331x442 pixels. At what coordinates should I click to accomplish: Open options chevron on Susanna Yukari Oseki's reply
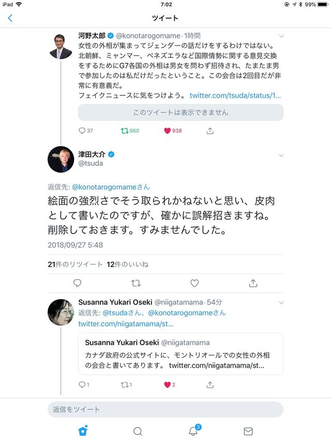(281, 303)
